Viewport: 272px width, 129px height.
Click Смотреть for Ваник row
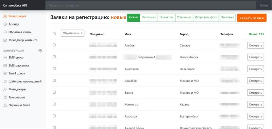tap(256, 93)
